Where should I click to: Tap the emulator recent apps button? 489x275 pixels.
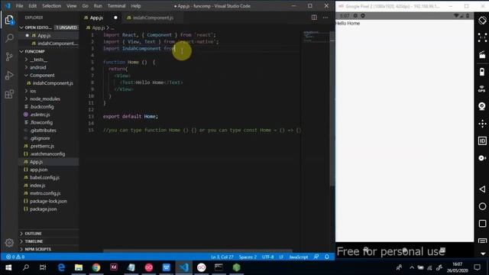482,224
